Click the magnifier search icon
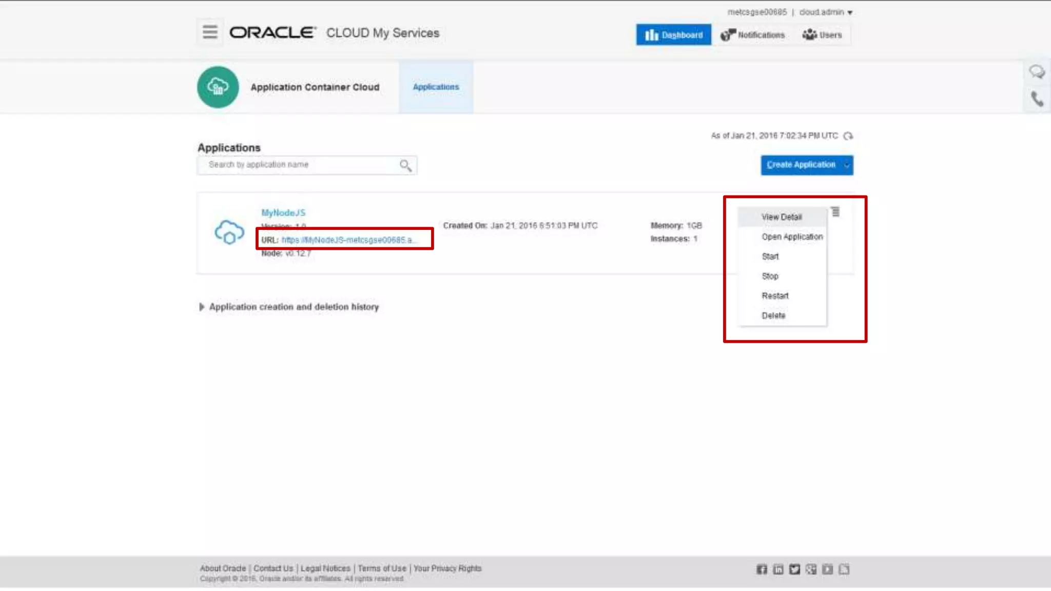 tap(405, 165)
